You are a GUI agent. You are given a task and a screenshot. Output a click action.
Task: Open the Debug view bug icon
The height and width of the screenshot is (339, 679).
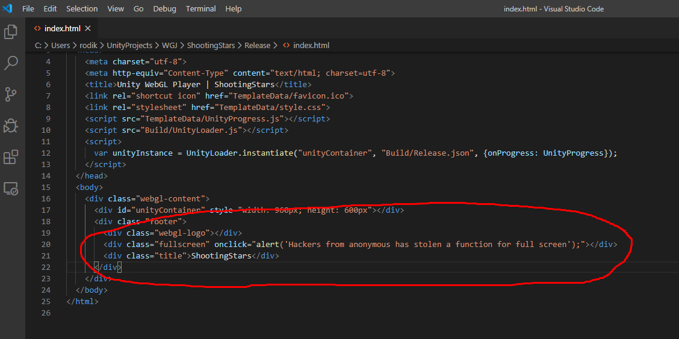point(10,126)
